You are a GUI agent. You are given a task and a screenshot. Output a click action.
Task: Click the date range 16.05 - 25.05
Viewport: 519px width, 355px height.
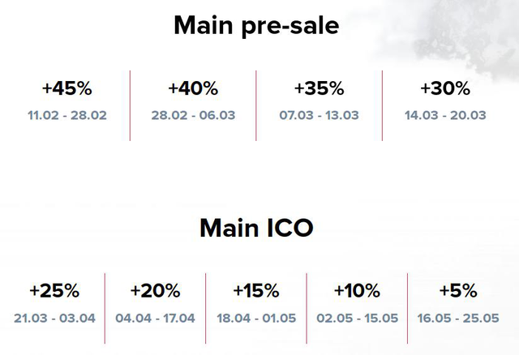coord(458,318)
